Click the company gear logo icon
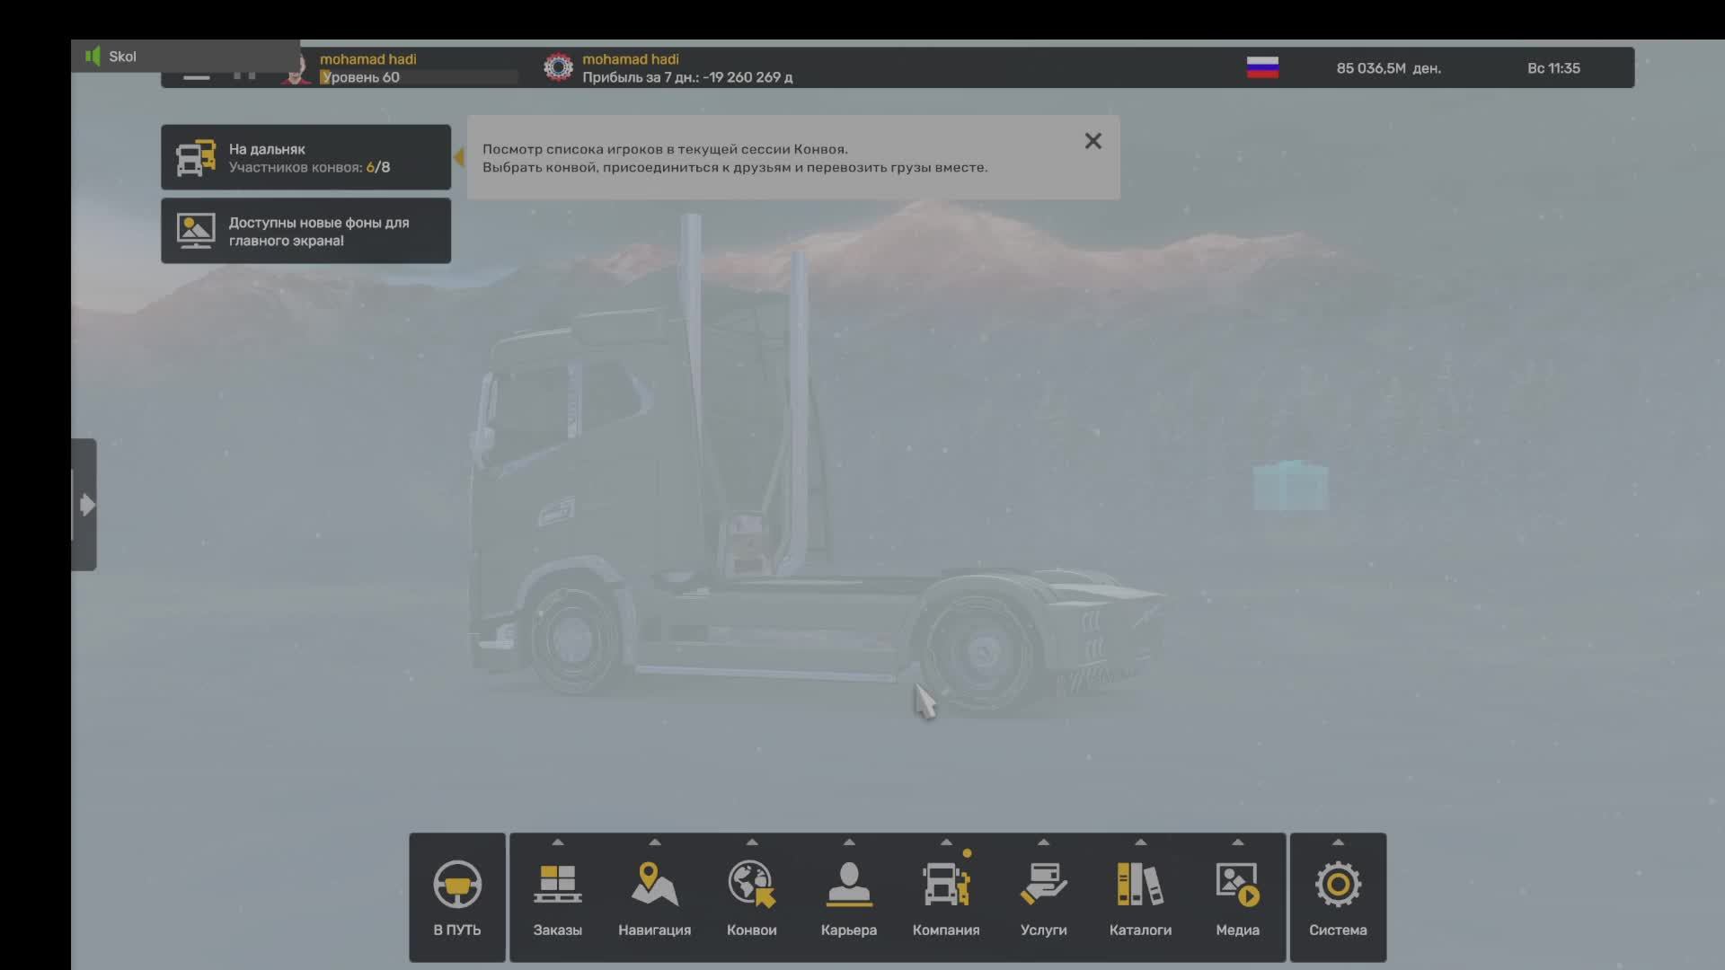1725x970 pixels. pos(558,67)
